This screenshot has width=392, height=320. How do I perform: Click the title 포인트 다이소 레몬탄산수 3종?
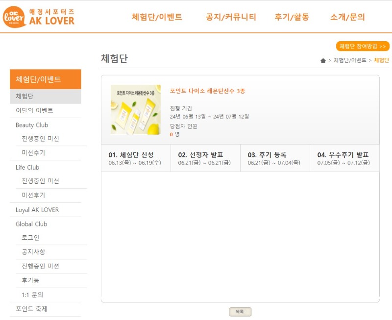[x=207, y=91]
